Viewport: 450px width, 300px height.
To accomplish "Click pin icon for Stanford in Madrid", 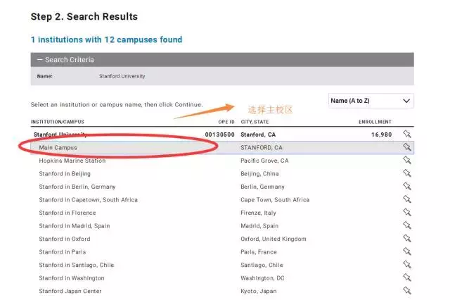I will coord(406,225).
